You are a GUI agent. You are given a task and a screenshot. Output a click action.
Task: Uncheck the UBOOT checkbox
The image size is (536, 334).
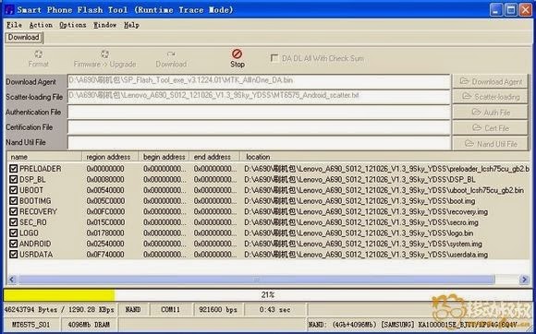(x=13, y=190)
